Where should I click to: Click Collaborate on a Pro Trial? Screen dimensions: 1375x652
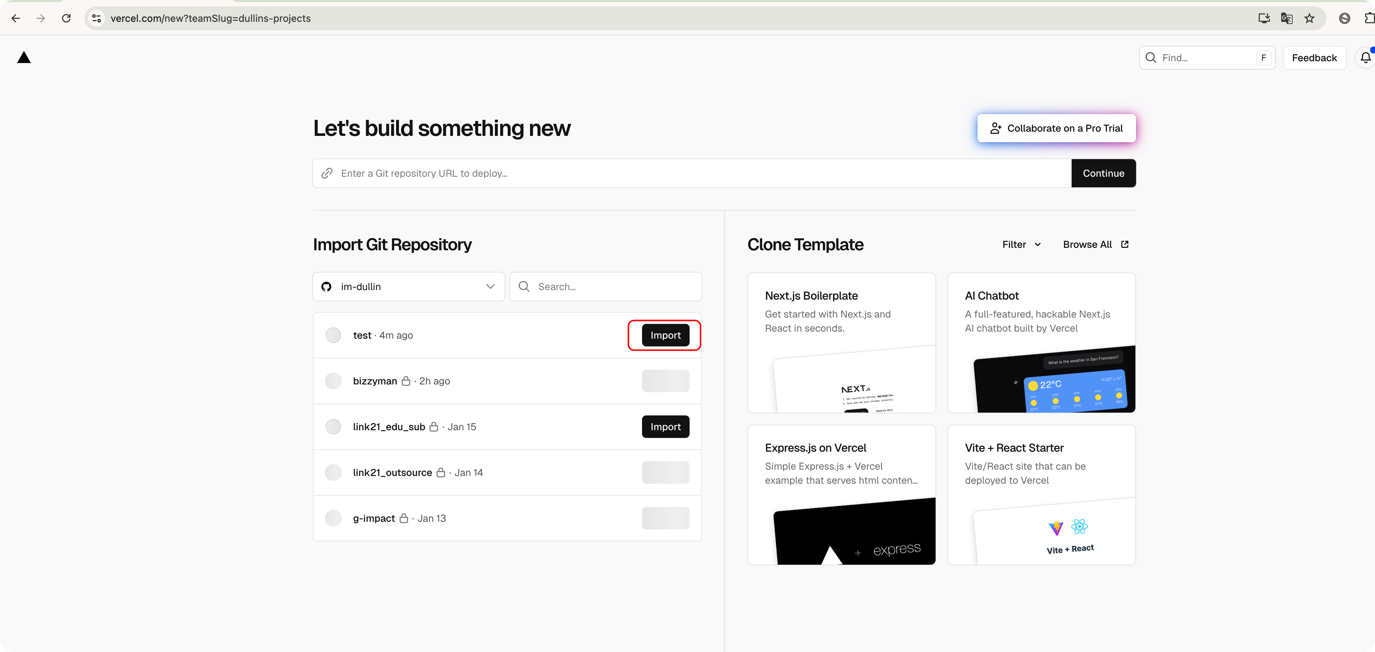[x=1056, y=128]
